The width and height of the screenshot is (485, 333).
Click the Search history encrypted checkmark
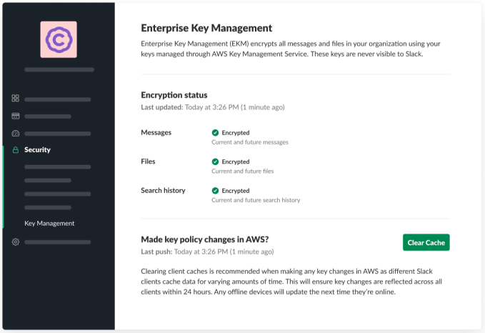[x=215, y=191]
